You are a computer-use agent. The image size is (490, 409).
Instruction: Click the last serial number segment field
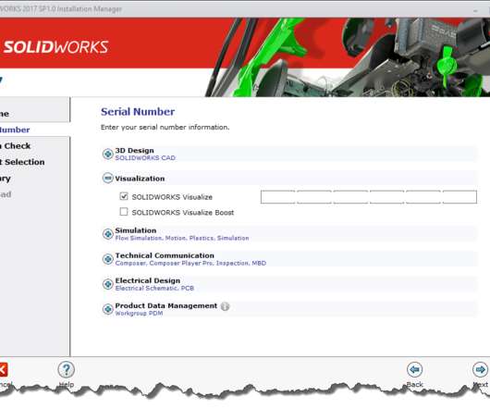[x=459, y=197]
